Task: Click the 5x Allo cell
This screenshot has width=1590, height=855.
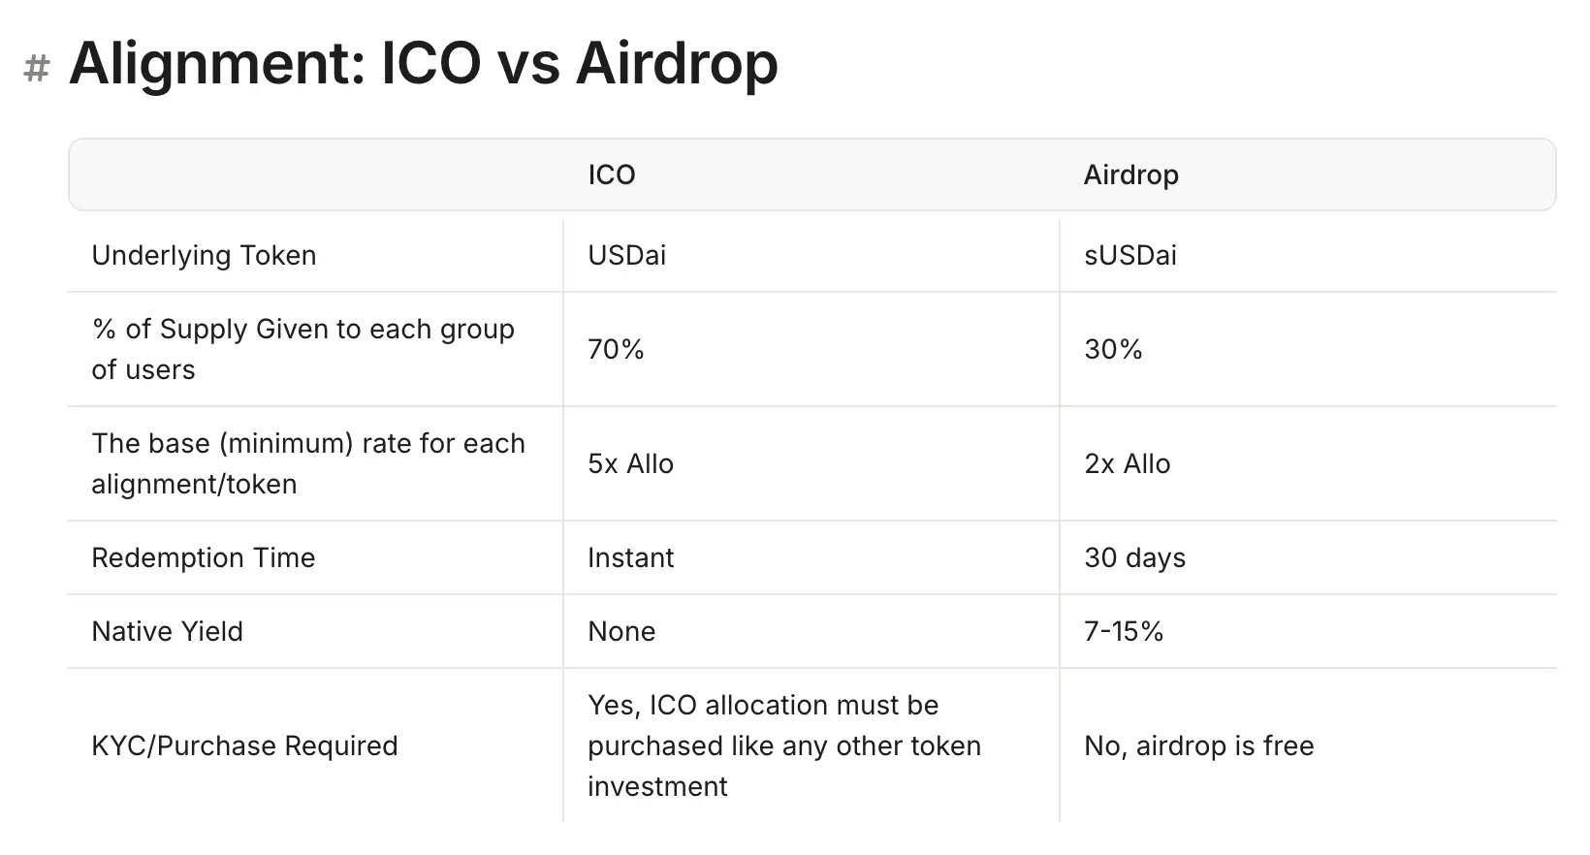Action: (x=630, y=463)
